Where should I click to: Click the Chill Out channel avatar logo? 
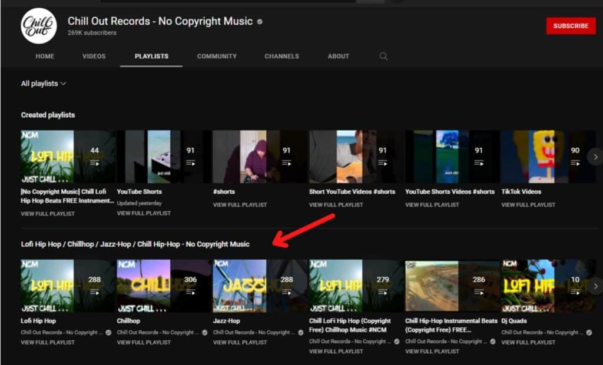[39, 26]
